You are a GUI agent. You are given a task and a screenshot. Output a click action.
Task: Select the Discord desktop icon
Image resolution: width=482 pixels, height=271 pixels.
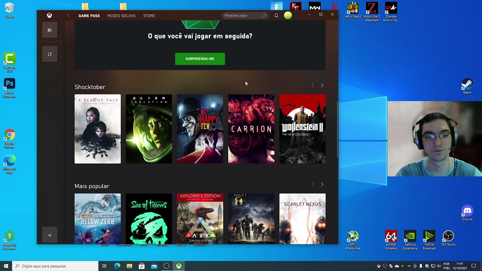pyautogui.click(x=467, y=213)
